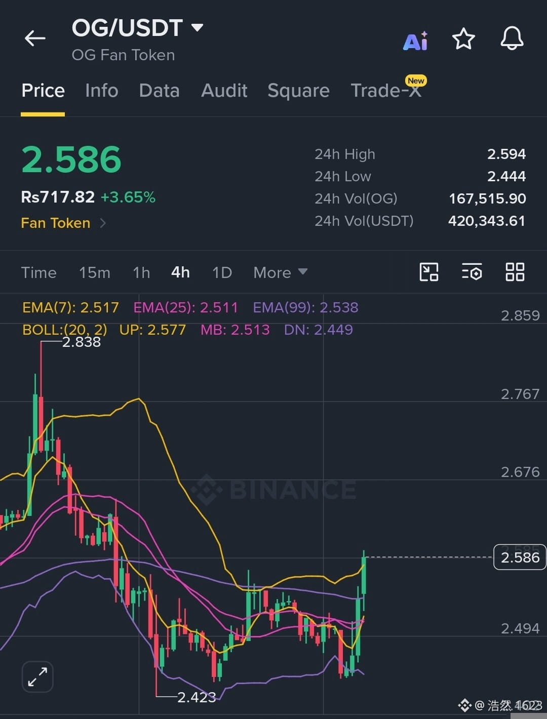Open chart layout grid icon

(515, 272)
